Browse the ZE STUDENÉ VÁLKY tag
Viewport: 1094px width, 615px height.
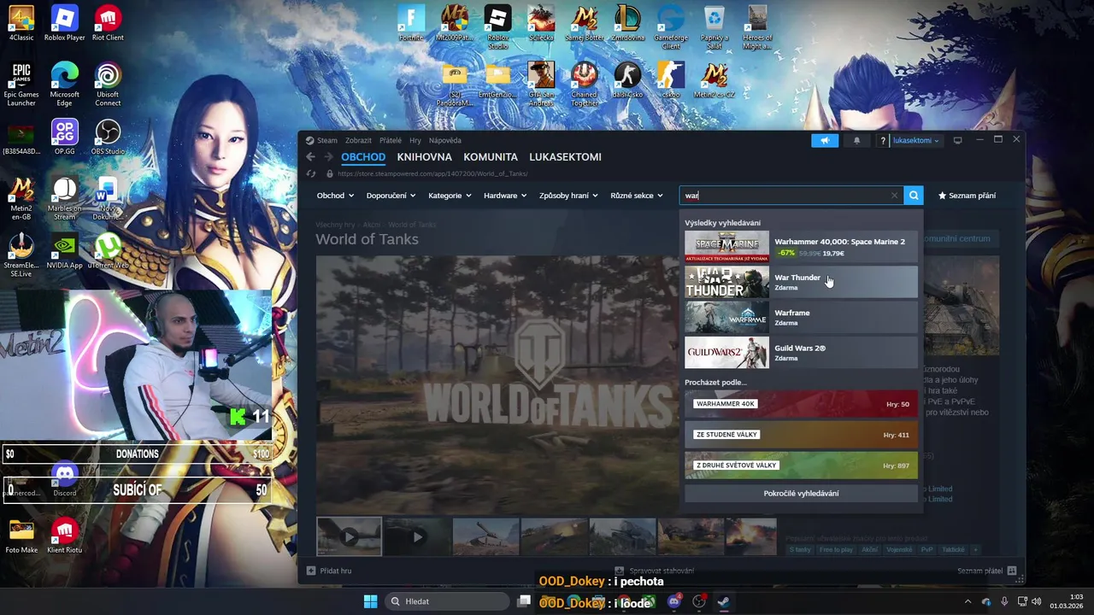[801, 435]
